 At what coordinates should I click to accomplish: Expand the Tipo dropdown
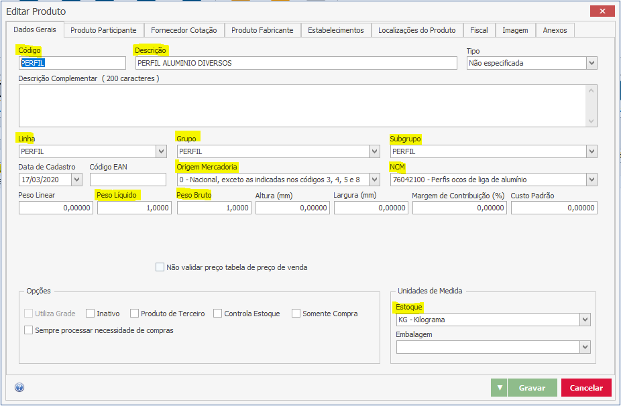pos(591,63)
